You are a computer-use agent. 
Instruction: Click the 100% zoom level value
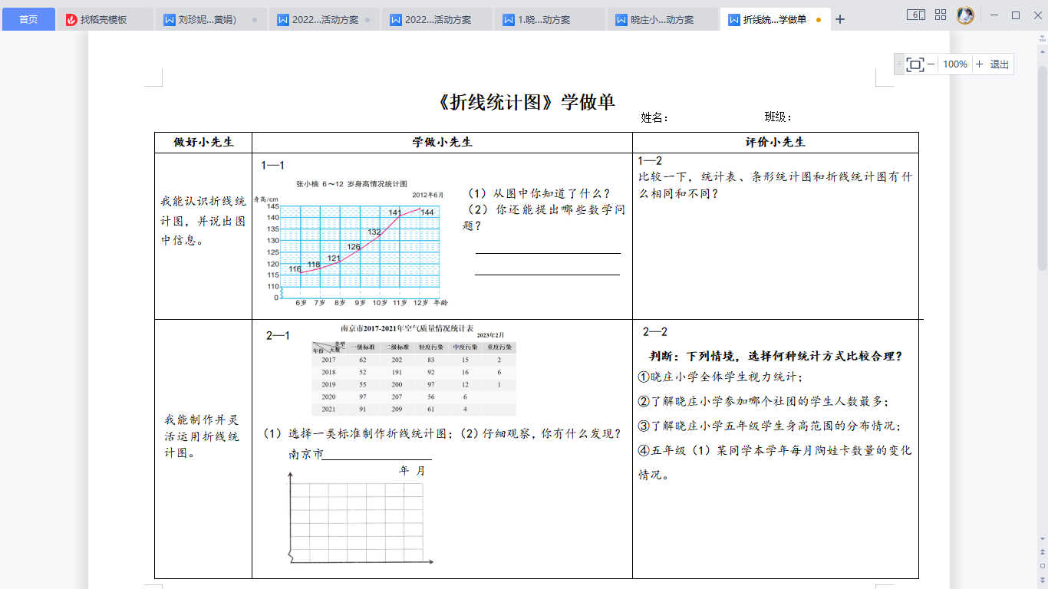955,64
